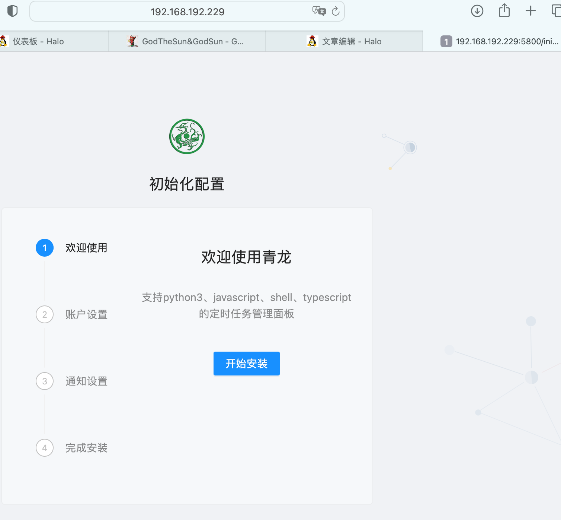The width and height of the screenshot is (561, 520).
Task: Click the address bar showing 192.168.192.229
Action: [187, 12]
